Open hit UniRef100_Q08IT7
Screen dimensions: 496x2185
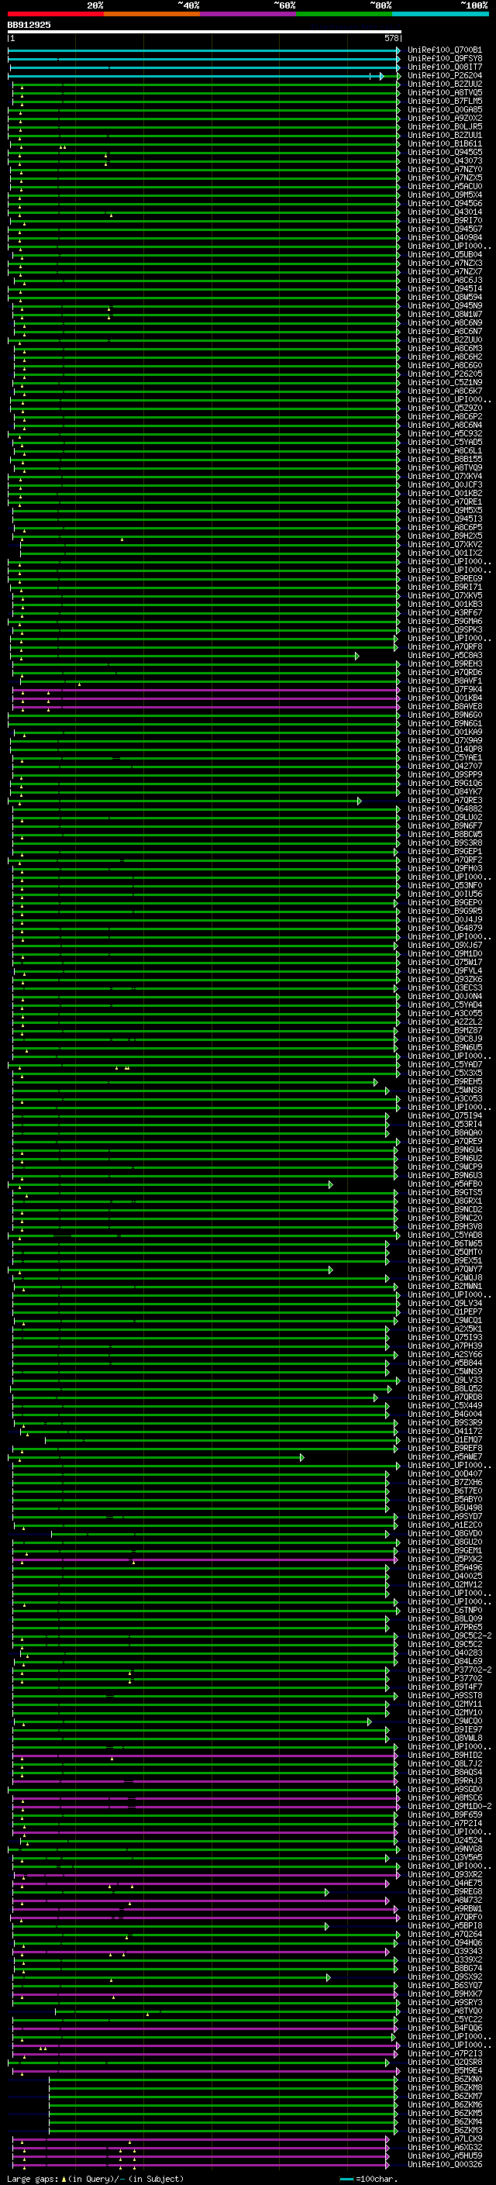coord(444,67)
